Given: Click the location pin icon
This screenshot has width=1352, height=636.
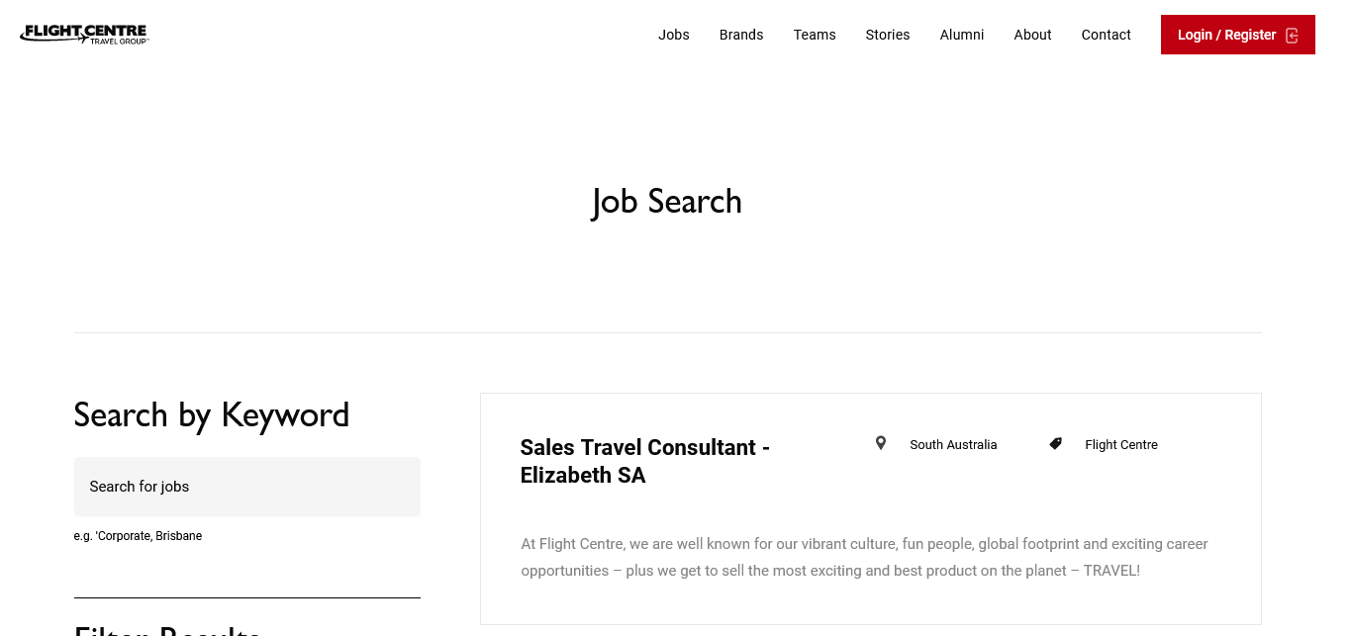Looking at the screenshot, I should (x=881, y=443).
